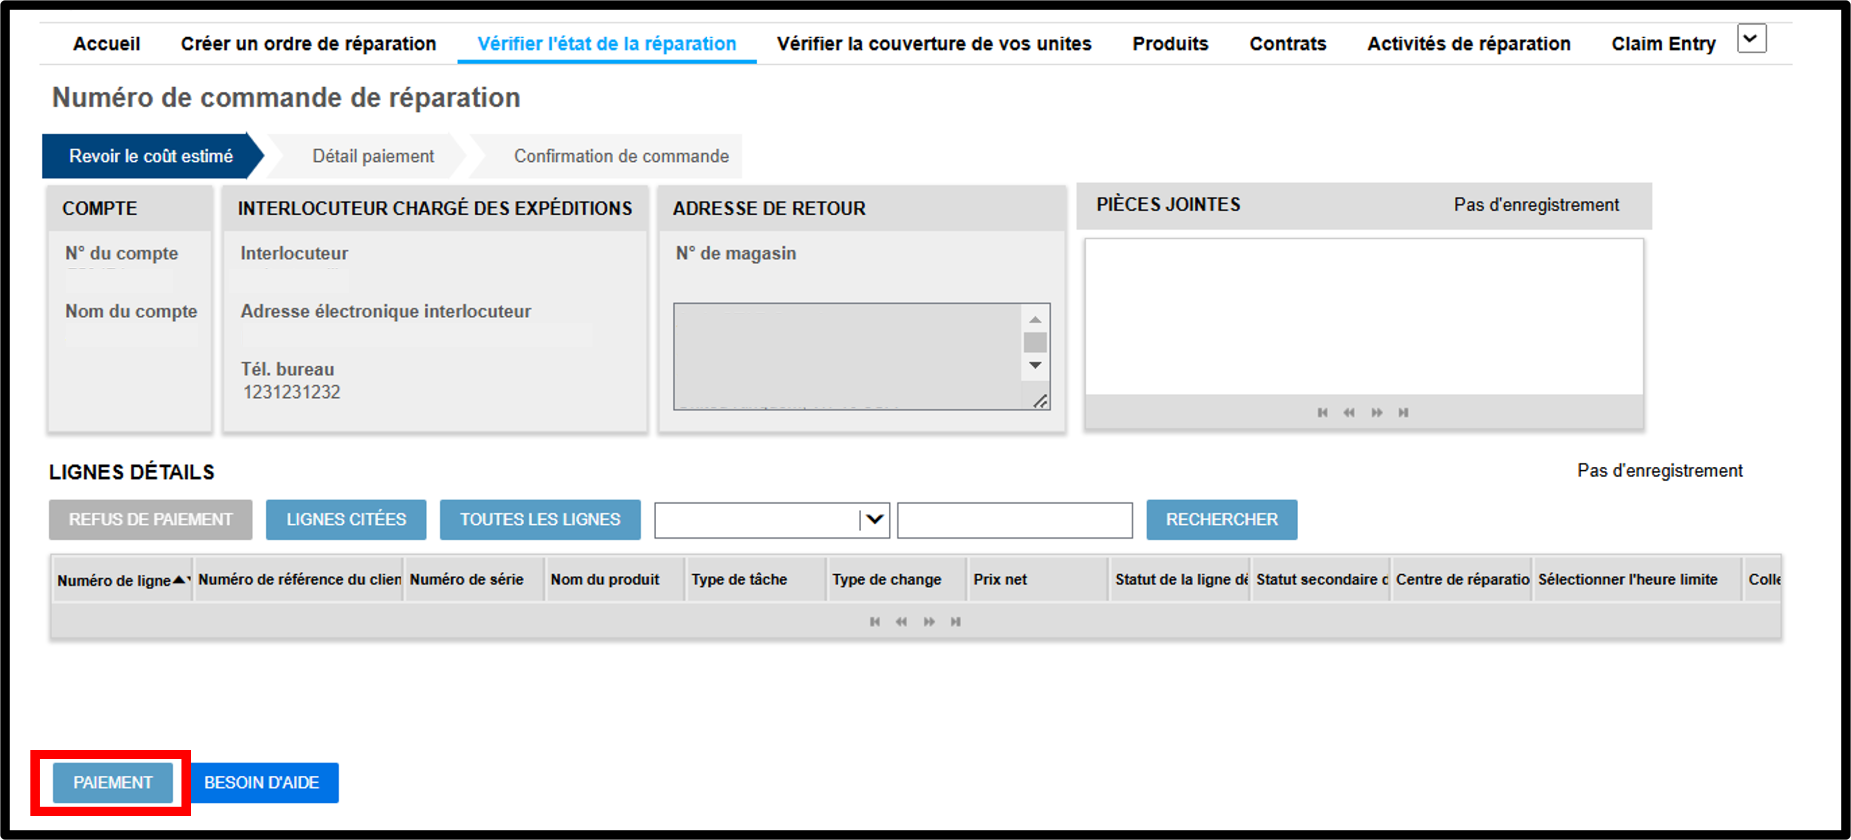Sort by Prix net column

[x=1038, y=579]
